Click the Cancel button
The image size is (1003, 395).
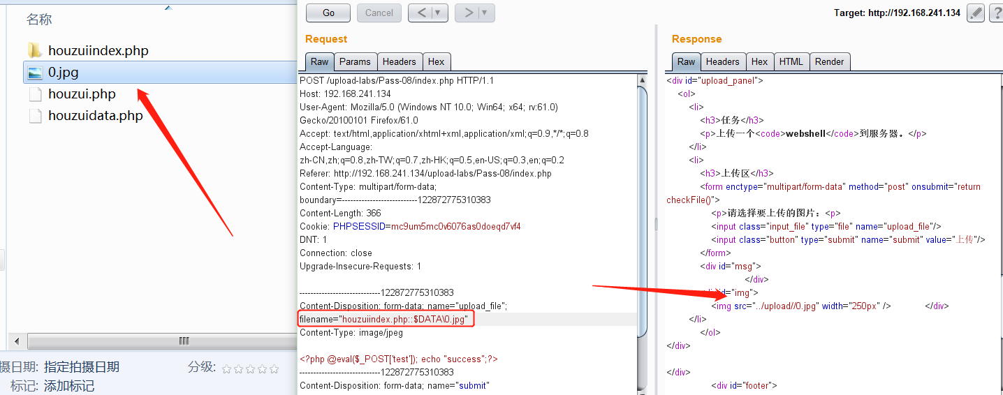[x=379, y=13]
